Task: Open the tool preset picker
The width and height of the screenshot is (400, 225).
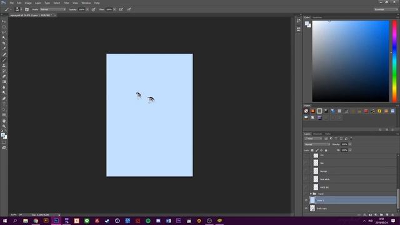Action: [7, 9]
